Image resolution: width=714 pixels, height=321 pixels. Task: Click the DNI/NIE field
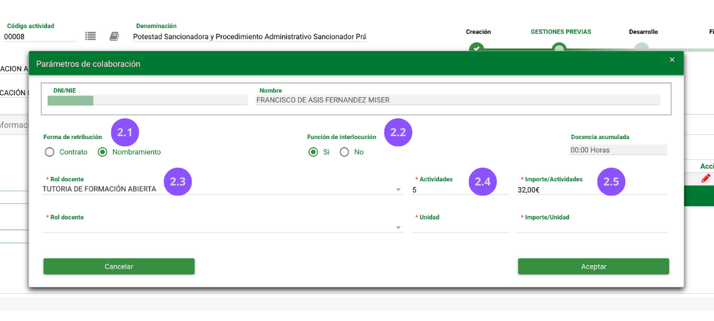coord(147,100)
